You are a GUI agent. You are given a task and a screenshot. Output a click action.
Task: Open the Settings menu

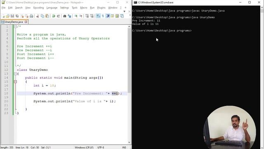[64, 8]
